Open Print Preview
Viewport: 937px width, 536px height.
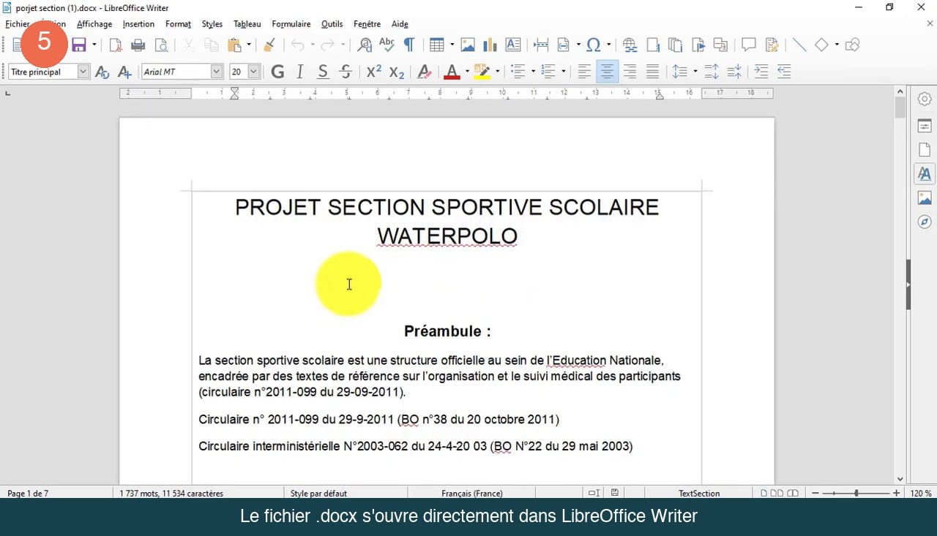pyautogui.click(x=161, y=45)
